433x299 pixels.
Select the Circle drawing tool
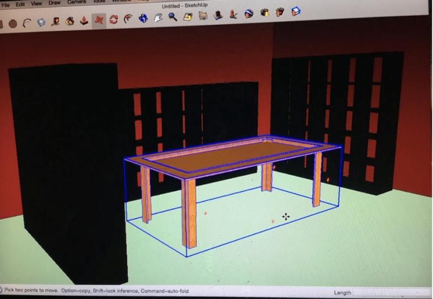tap(12, 24)
